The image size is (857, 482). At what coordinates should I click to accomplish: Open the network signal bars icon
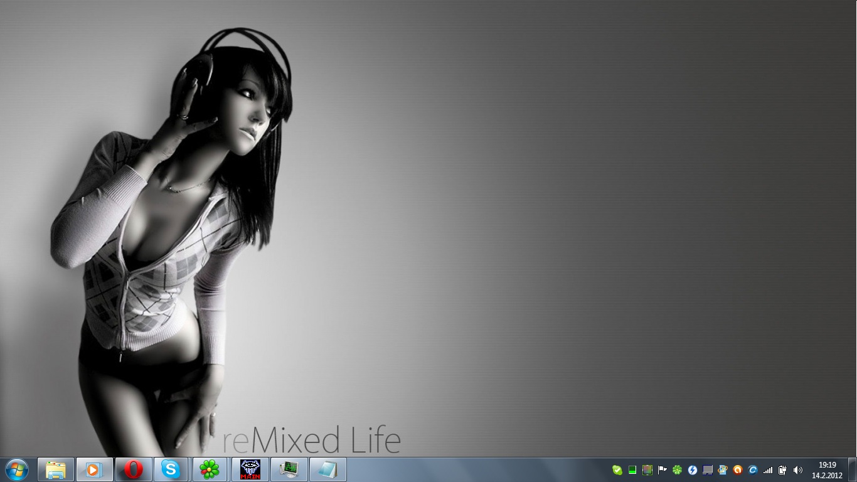[x=768, y=470]
